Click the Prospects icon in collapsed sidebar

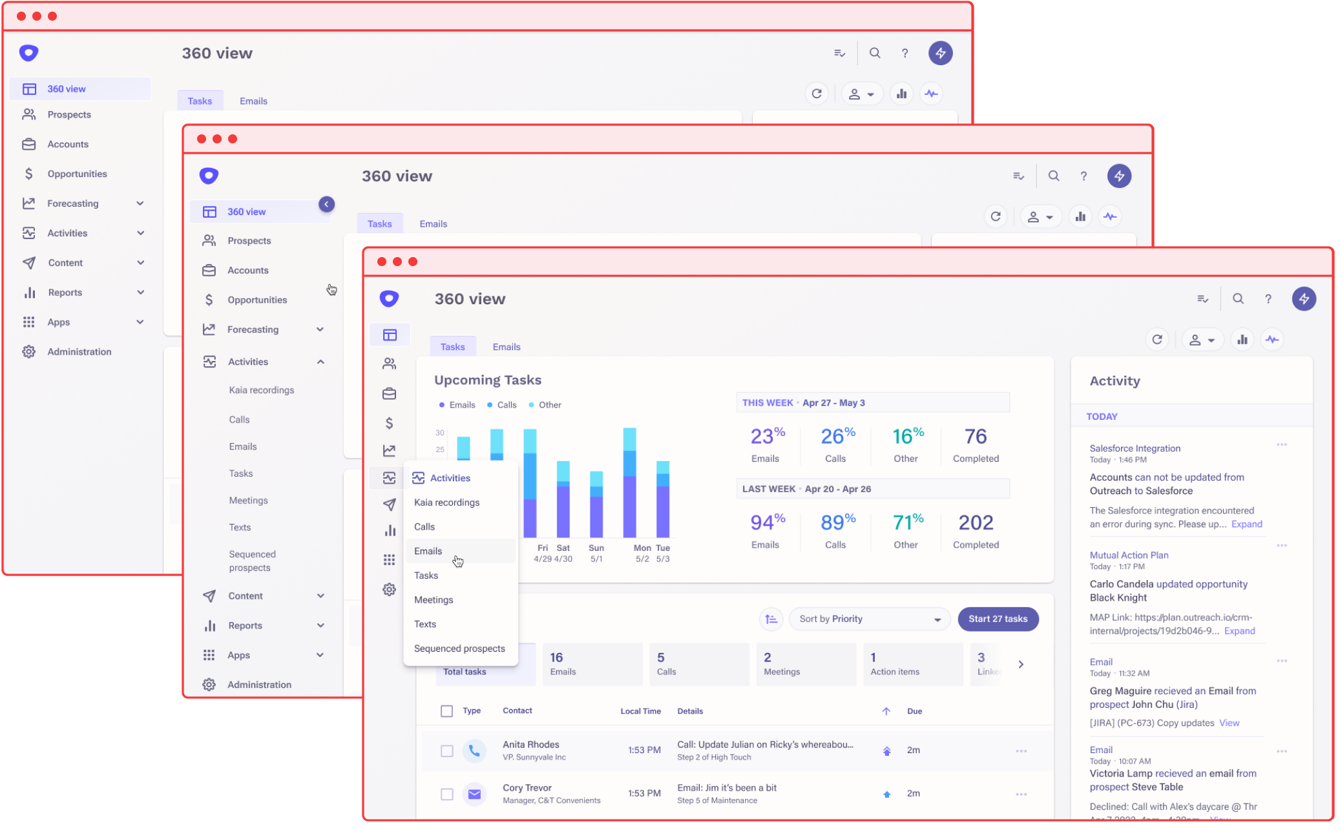coord(389,364)
